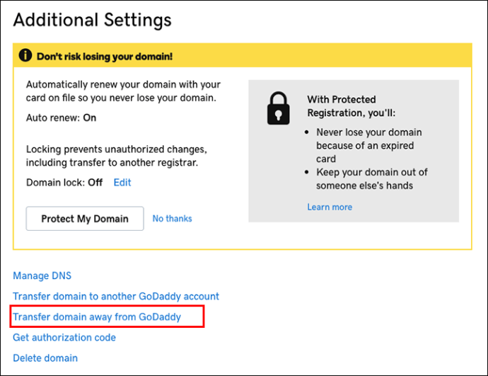This screenshot has width=488, height=376.
Task: Open Learn more about Protected Registration
Action: [330, 207]
